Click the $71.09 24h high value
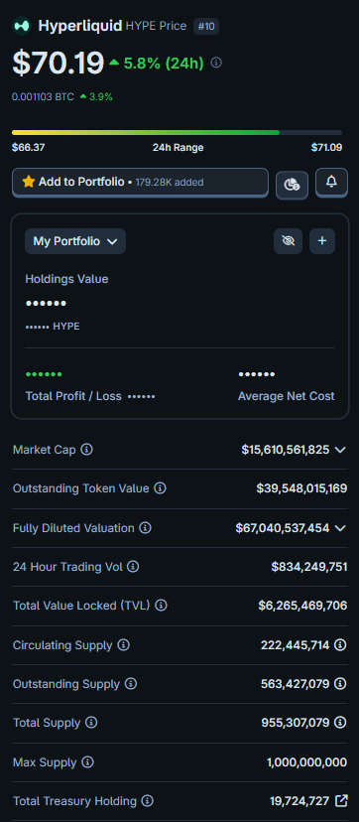The height and width of the screenshot is (822, 359). click(326, 148)
